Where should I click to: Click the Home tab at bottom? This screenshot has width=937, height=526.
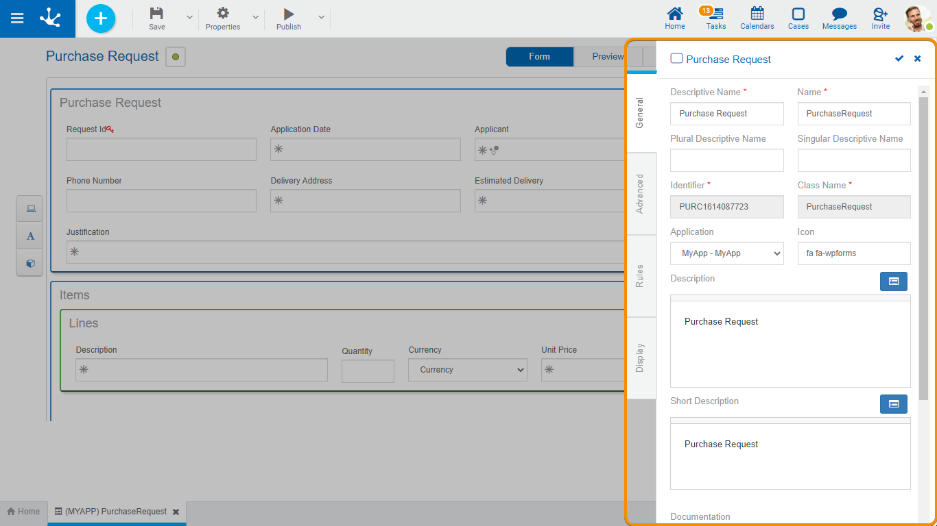tap(23, 512)
